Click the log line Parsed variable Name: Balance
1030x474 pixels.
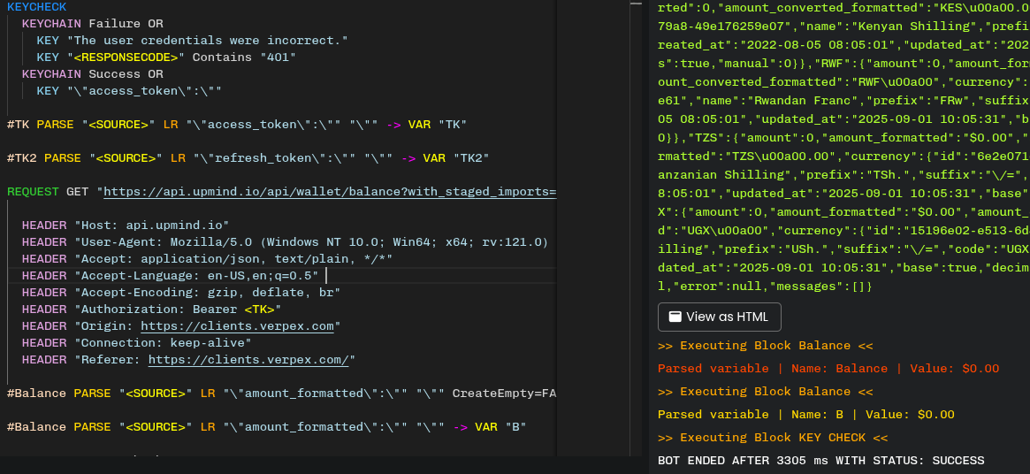click(x=828, y=369)
